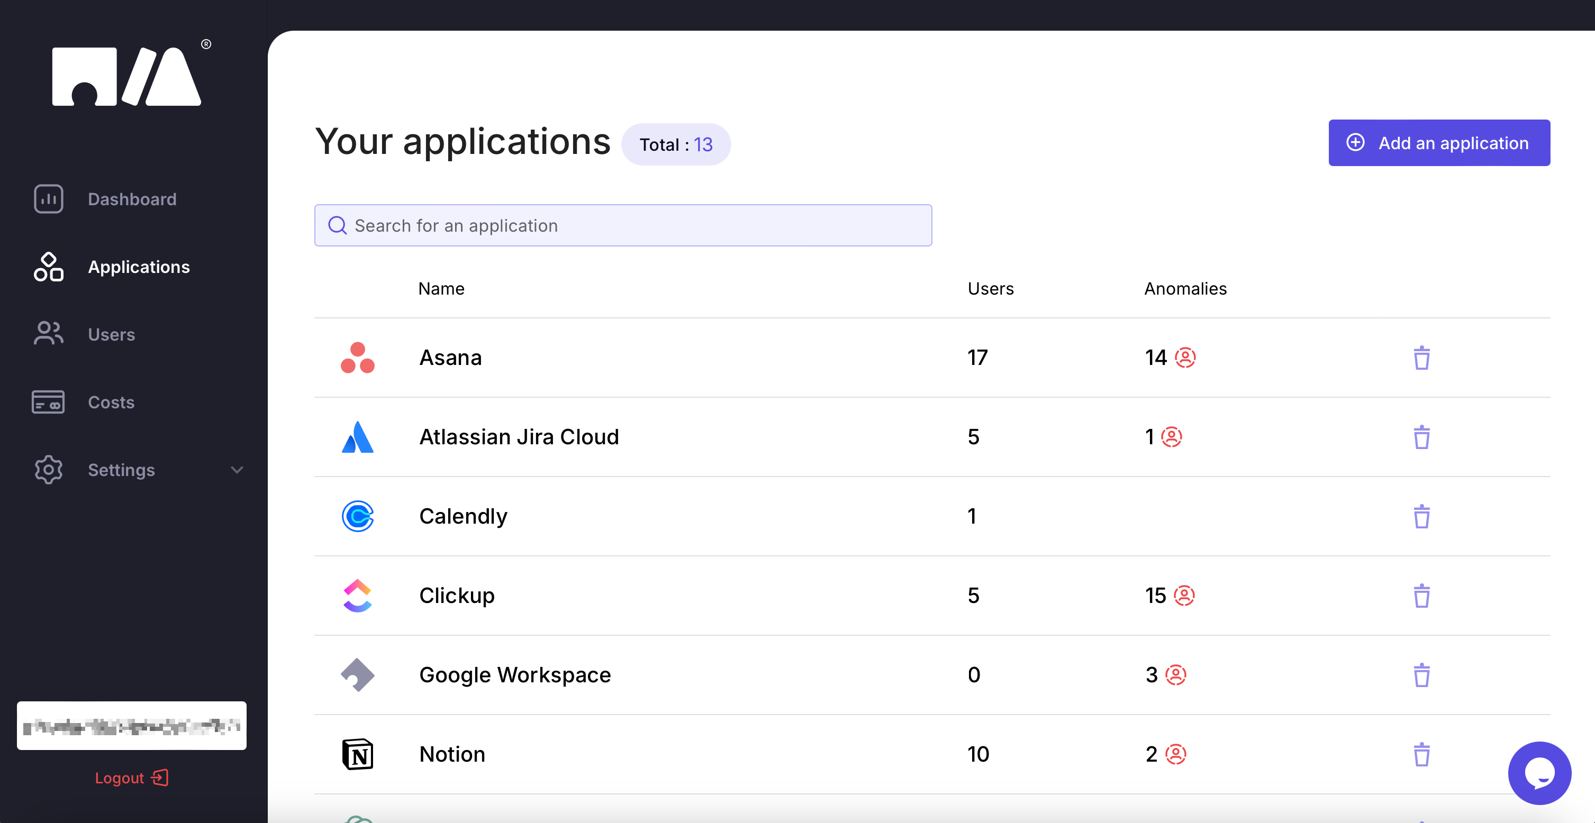
Task: Click the Notion row trash icon
Action: click(1421, 754)
